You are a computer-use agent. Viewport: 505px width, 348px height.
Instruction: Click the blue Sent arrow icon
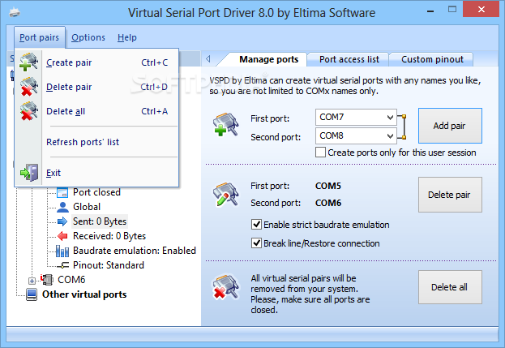tap(62, 221)
